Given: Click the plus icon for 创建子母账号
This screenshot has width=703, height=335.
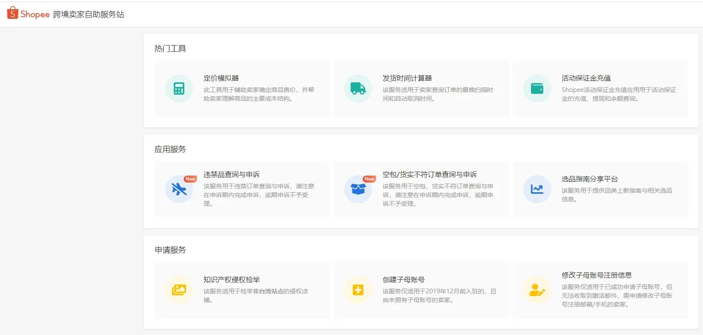Looking at the screenshot, I should tap(358, 290).
